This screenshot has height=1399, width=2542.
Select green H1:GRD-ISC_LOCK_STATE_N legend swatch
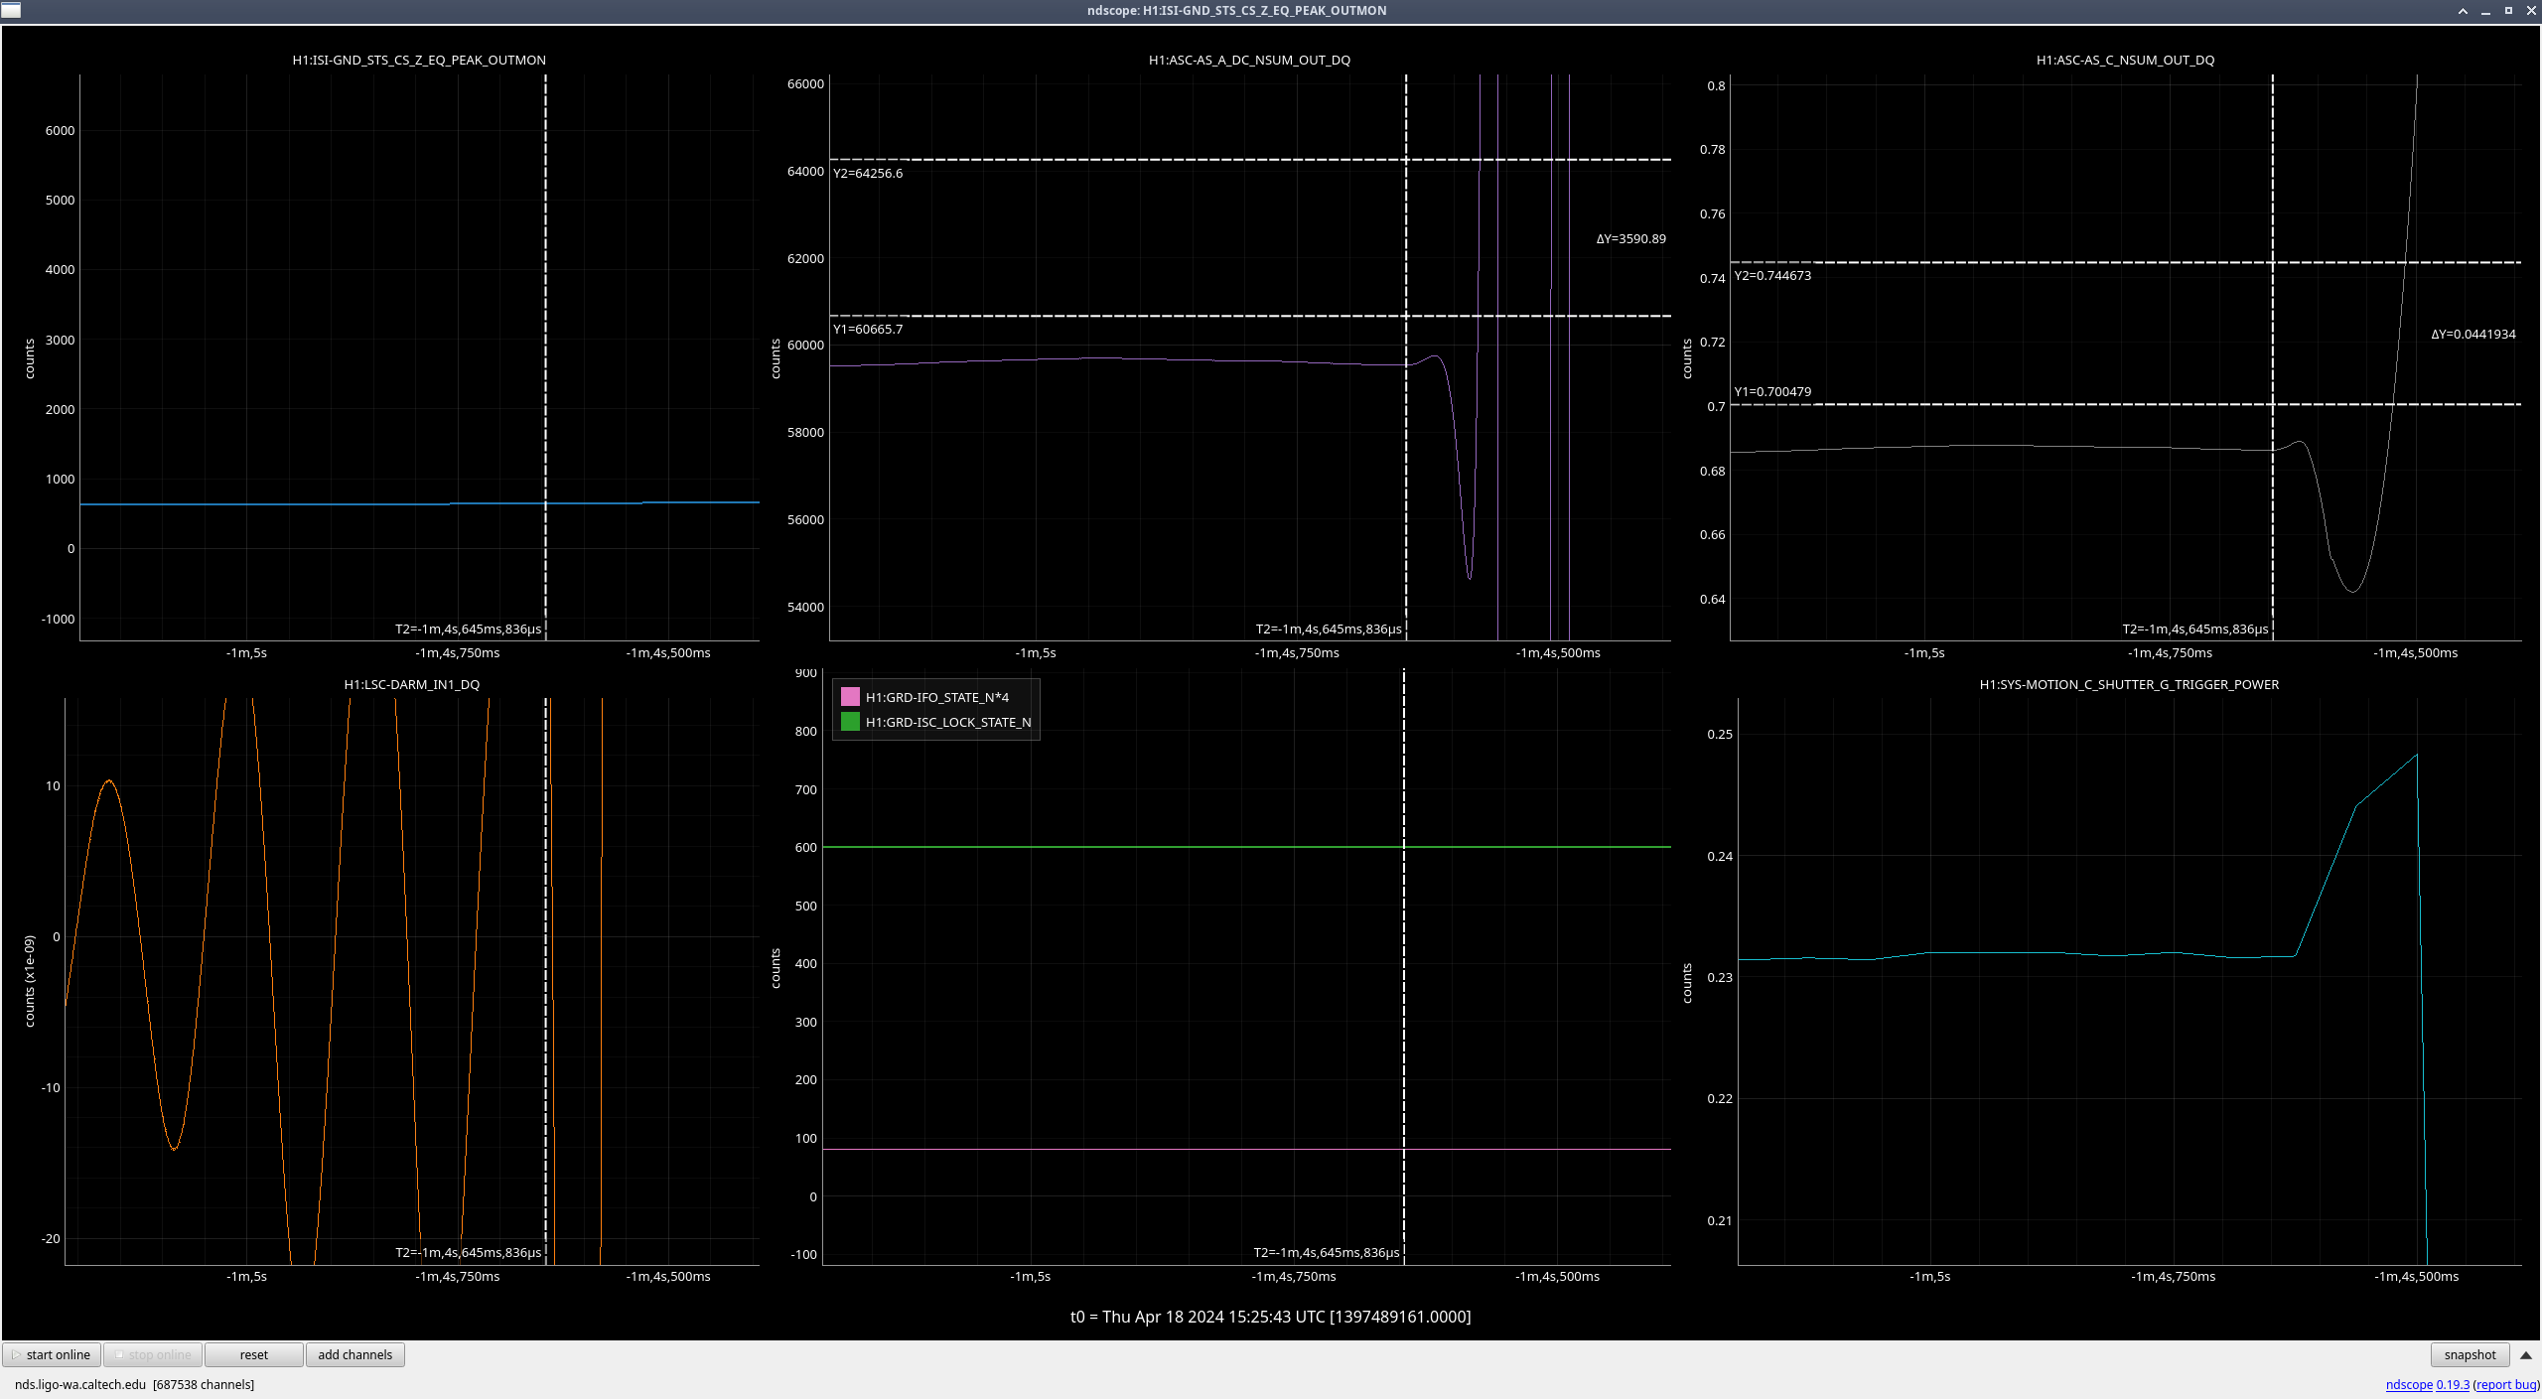(850, 722)
